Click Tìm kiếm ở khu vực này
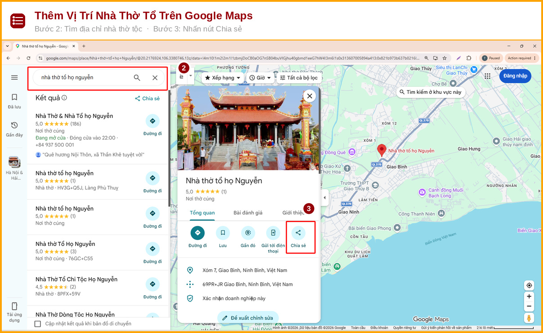543x333 pixels. (x=430, y=92)
